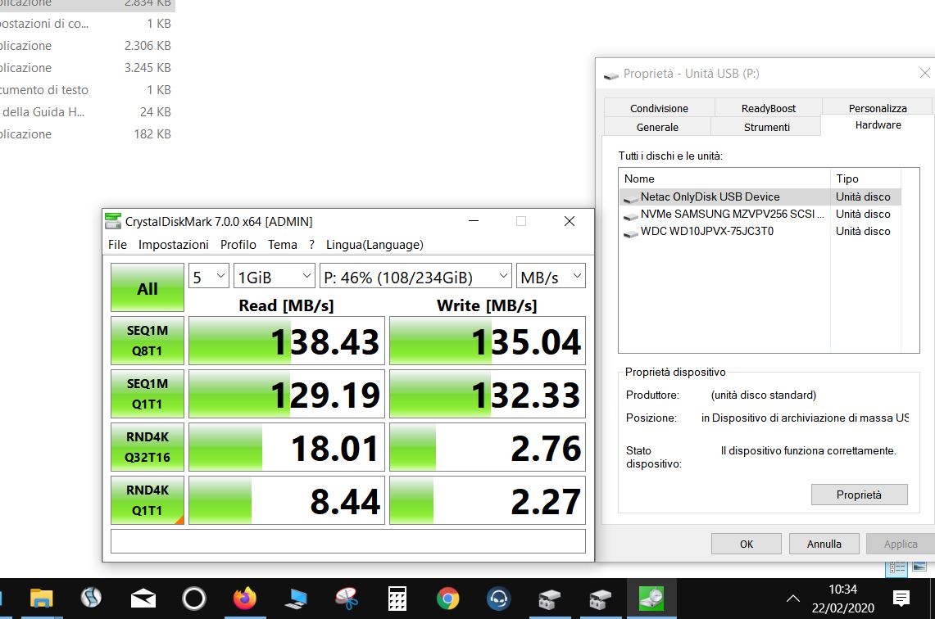Screen dimensions: 935x619
Task: Open the headset support app in taskbar
Action: pos(498,599)
